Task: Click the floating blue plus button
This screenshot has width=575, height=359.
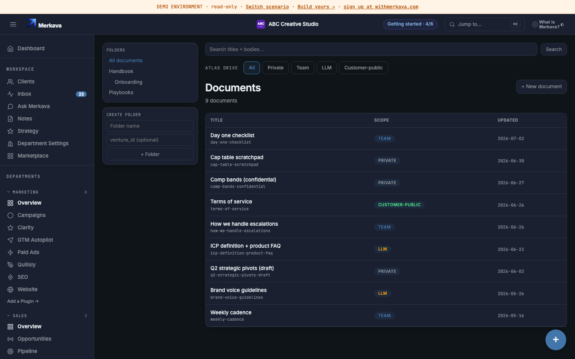Action: click(556, 340)
